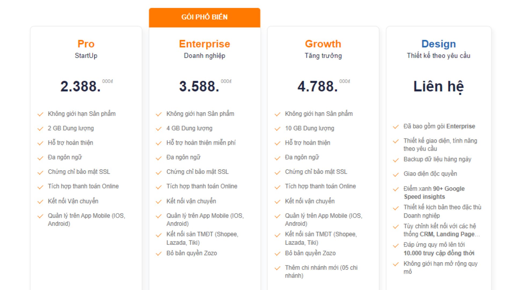Click the 2.388 price on Pro plan
The width and height of the screenshot is (515, 290).
pyautogui.click(x=80, y=86)
